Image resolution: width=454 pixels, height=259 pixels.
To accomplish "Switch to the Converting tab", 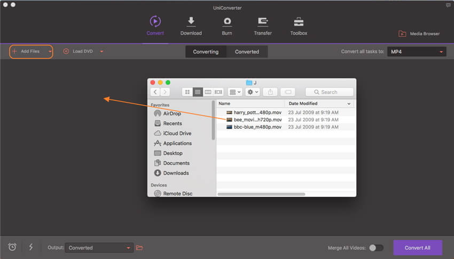I will [x=206, y=51].
